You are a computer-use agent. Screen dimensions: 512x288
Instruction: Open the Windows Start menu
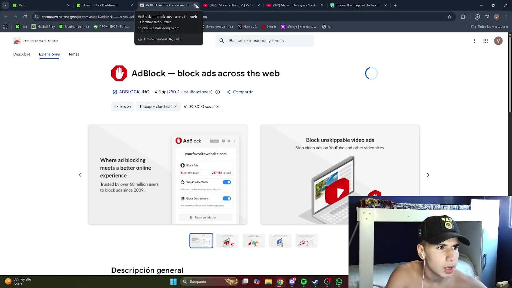174,282
